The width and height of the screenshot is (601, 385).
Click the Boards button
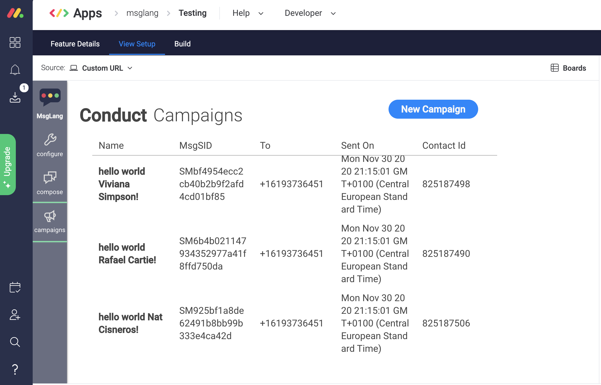pyautogui.click(x=569, y=68)
